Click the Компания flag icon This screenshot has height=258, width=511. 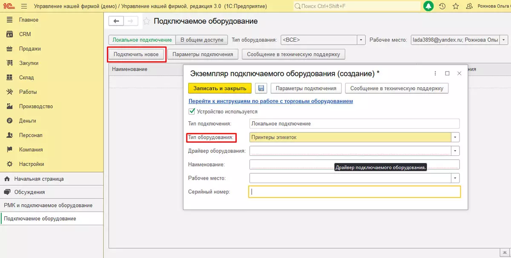pos(10,149)
